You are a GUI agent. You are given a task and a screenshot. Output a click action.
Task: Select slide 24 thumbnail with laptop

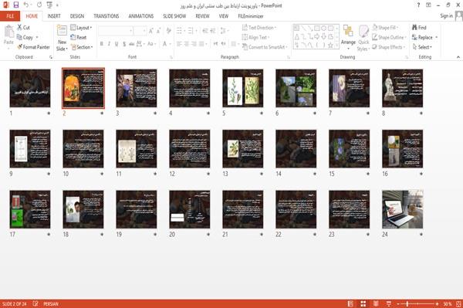tap(403, 209)
